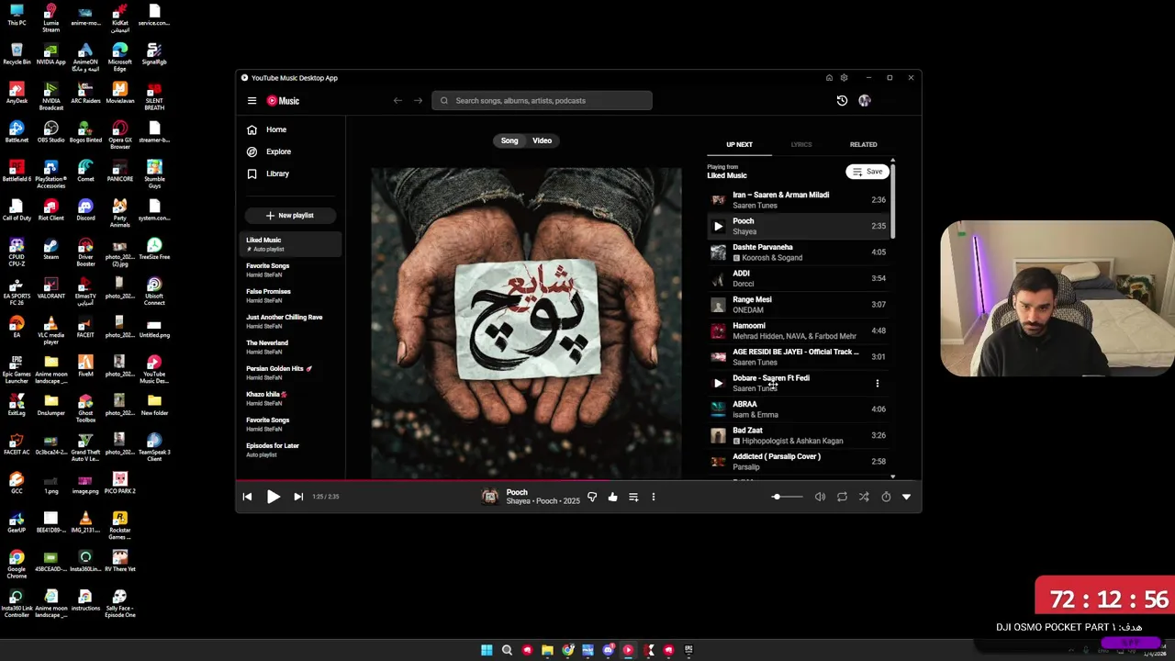
Task: Select OBS Studio desktop shortcut
Action: (x=50, y=133)
